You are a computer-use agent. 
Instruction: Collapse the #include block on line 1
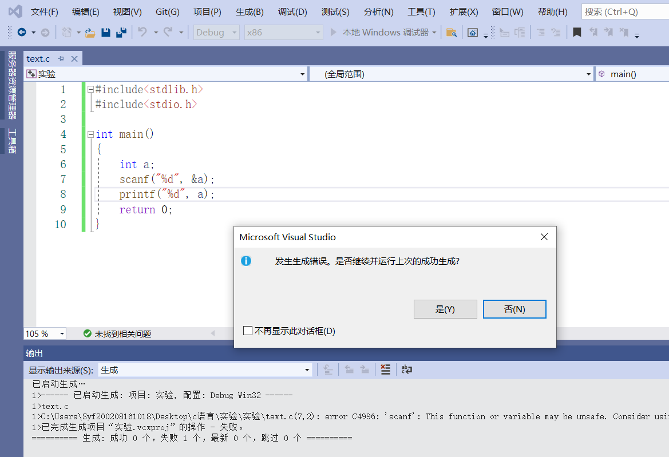pyautogui.click(x=90, y=90)
